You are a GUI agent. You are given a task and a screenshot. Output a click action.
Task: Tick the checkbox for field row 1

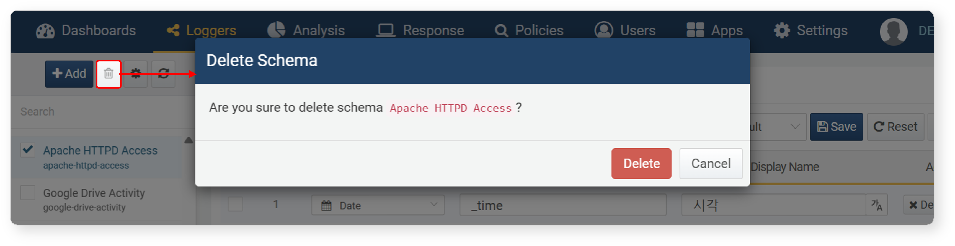click(x=235, y=204)
